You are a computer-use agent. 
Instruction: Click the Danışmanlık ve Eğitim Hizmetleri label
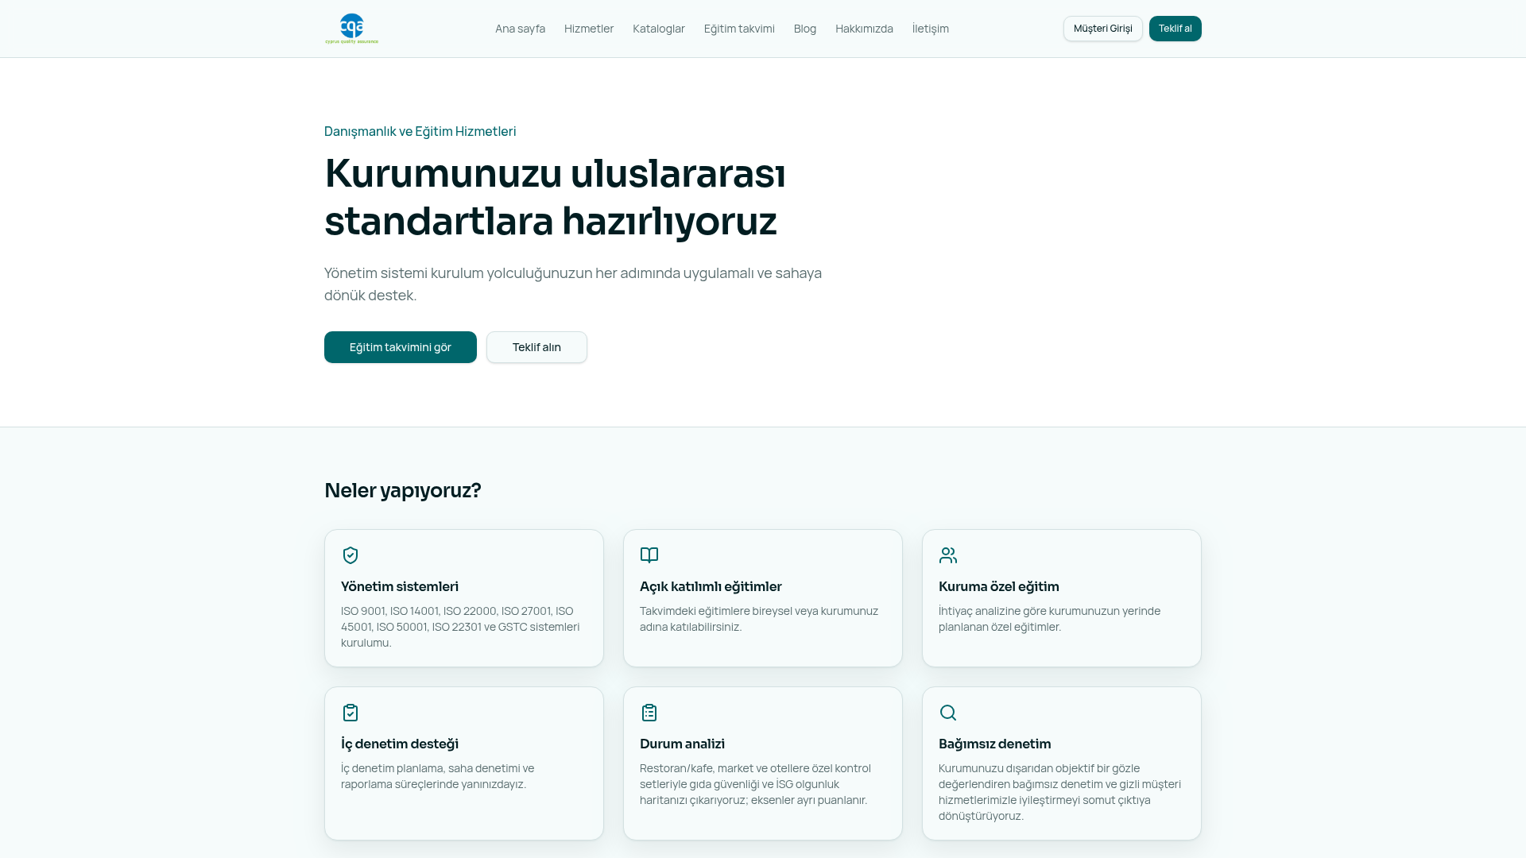pyautogui.click(x=420, y=131)
